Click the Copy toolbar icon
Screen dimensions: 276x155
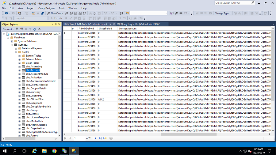(x=95, y=13)
